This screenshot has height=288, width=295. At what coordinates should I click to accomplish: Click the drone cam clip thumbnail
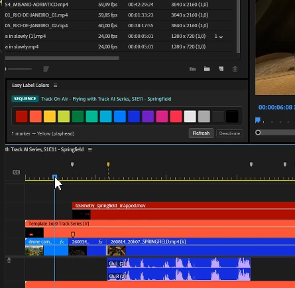(x=34, y=251)
